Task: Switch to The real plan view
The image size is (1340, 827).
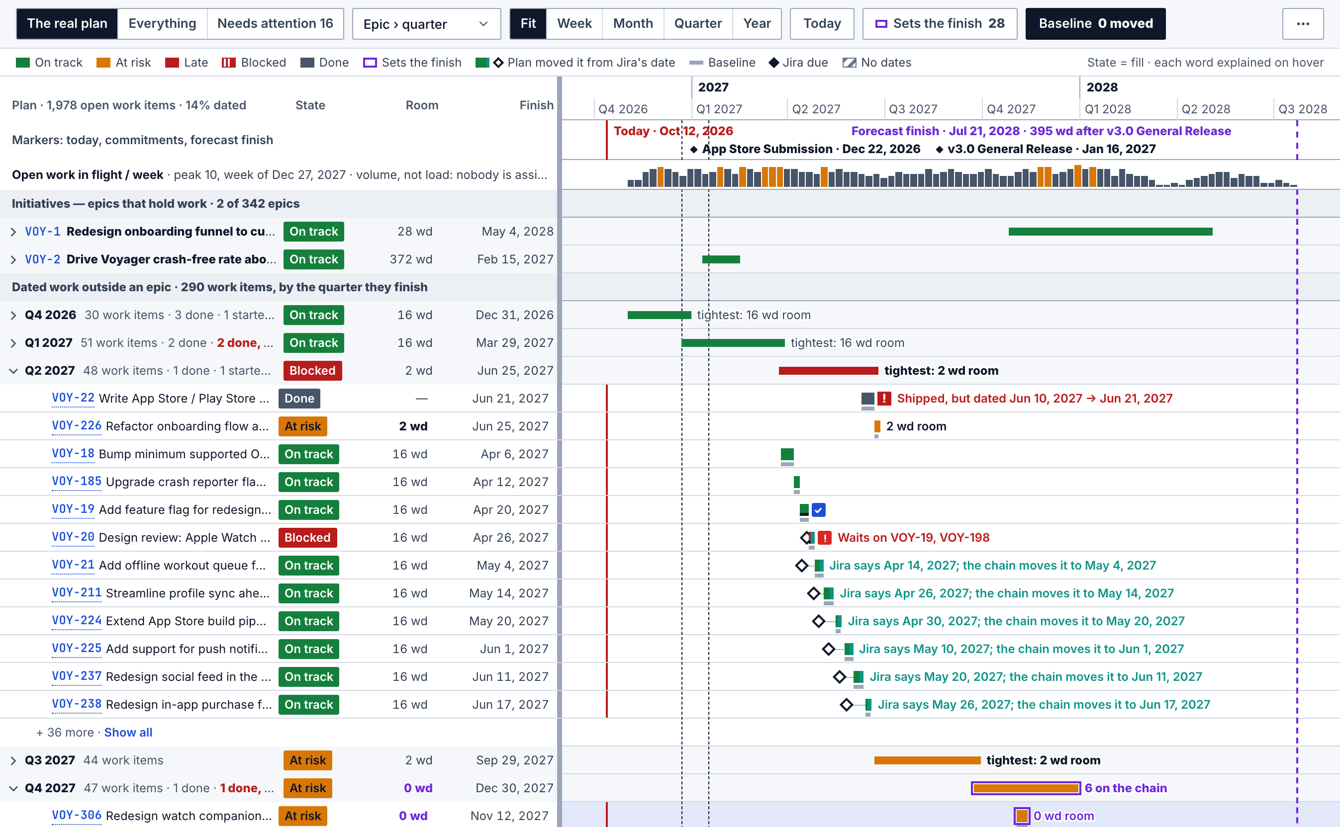Action: point(67,23)
